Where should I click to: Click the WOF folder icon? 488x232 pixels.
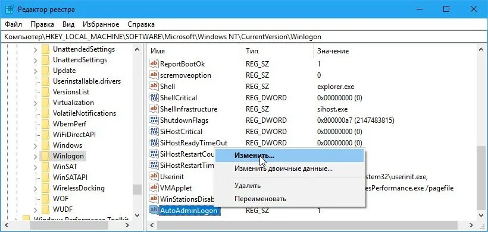45,199
